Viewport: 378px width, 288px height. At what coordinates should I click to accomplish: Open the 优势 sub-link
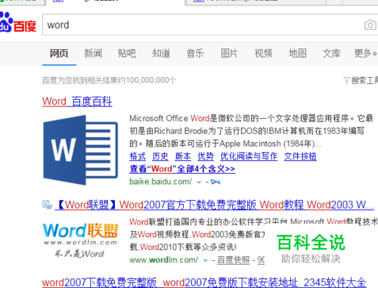point(206,156)
